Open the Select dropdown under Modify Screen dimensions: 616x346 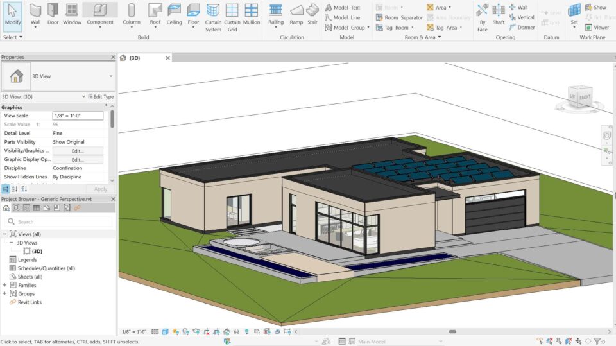[x=12, y=37]
